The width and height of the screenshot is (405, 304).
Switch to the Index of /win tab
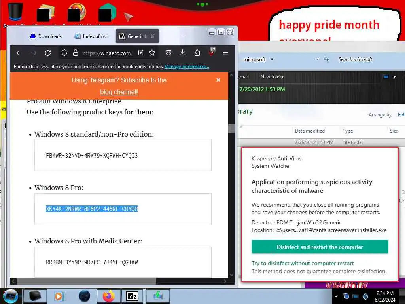92,36
